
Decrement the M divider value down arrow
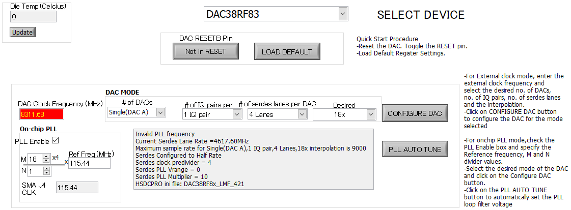pos(46,161)
